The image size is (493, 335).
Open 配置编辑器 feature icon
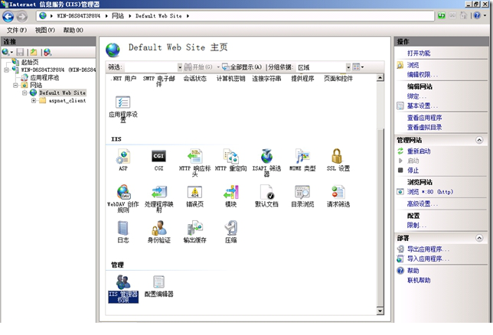coord(158,282)
